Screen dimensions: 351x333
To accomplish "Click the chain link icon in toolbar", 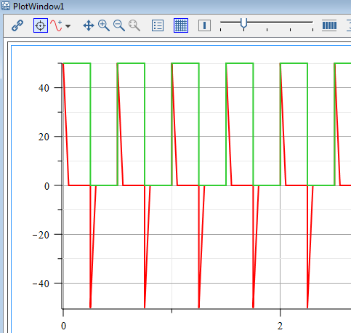I will [x=17, y=25].
